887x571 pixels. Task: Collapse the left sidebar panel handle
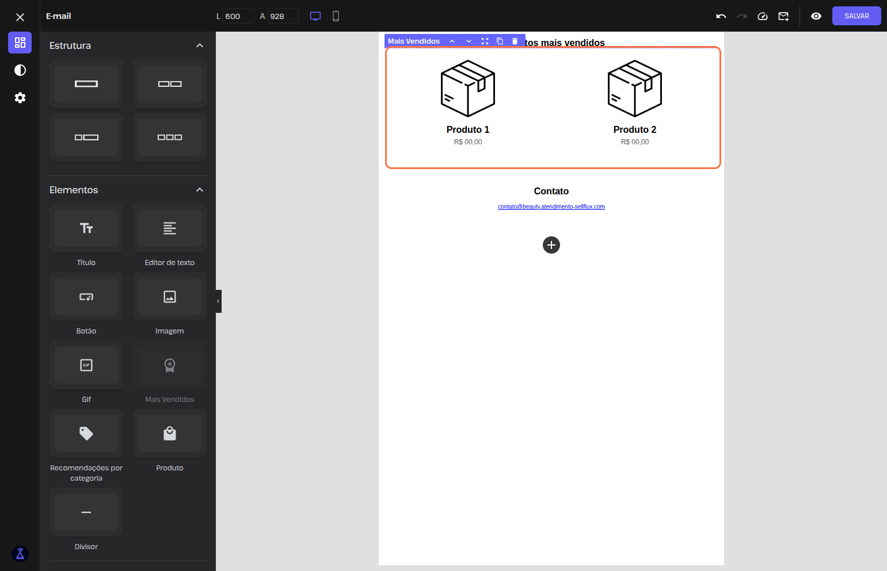pyautogui.click(x=218, y=301)
